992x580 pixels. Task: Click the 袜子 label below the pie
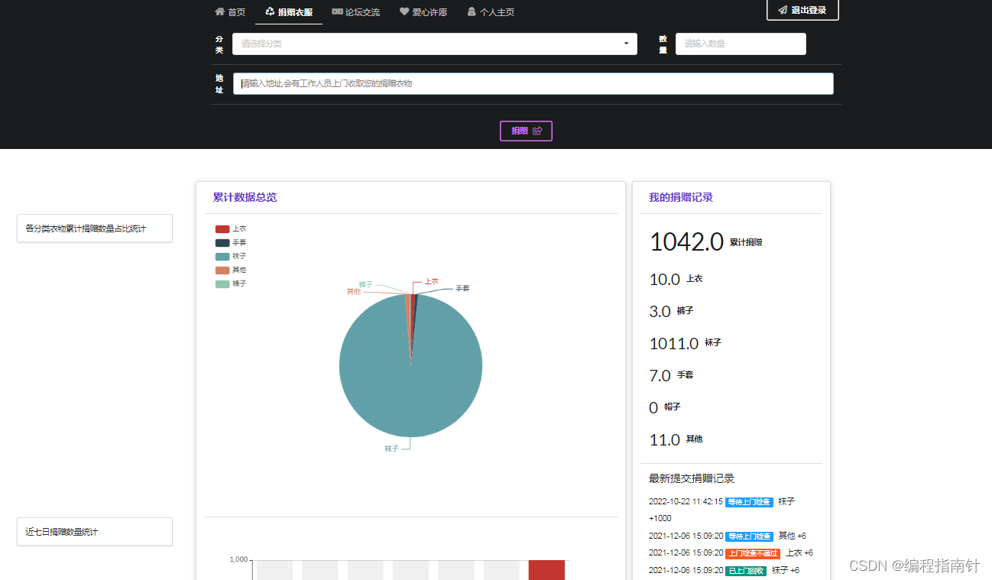(391, 449)
